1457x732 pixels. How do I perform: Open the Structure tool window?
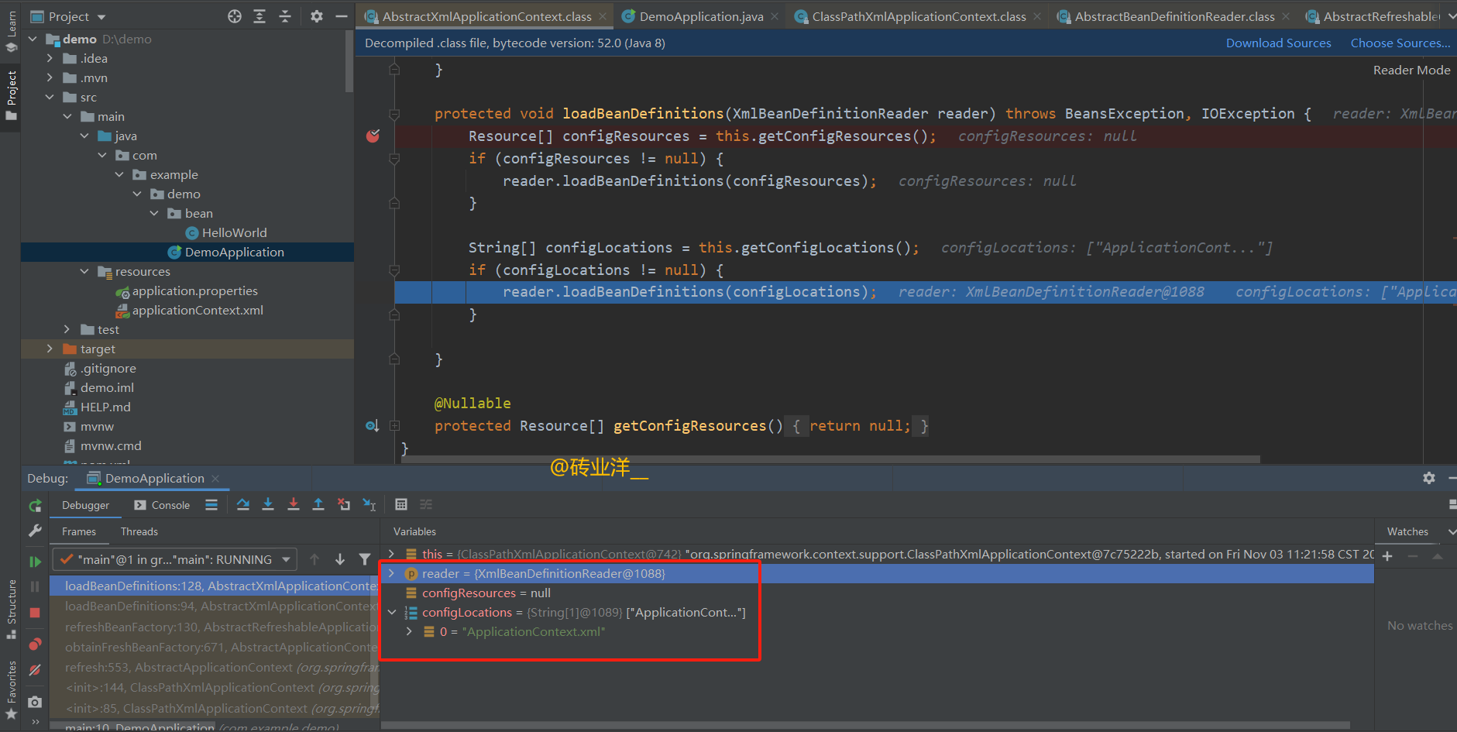tap(11, 610)
